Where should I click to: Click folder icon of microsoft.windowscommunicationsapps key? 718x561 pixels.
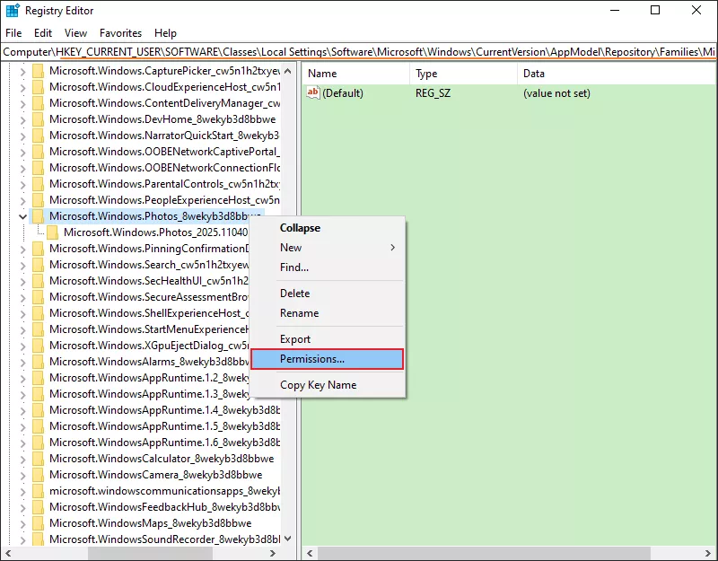39,491
